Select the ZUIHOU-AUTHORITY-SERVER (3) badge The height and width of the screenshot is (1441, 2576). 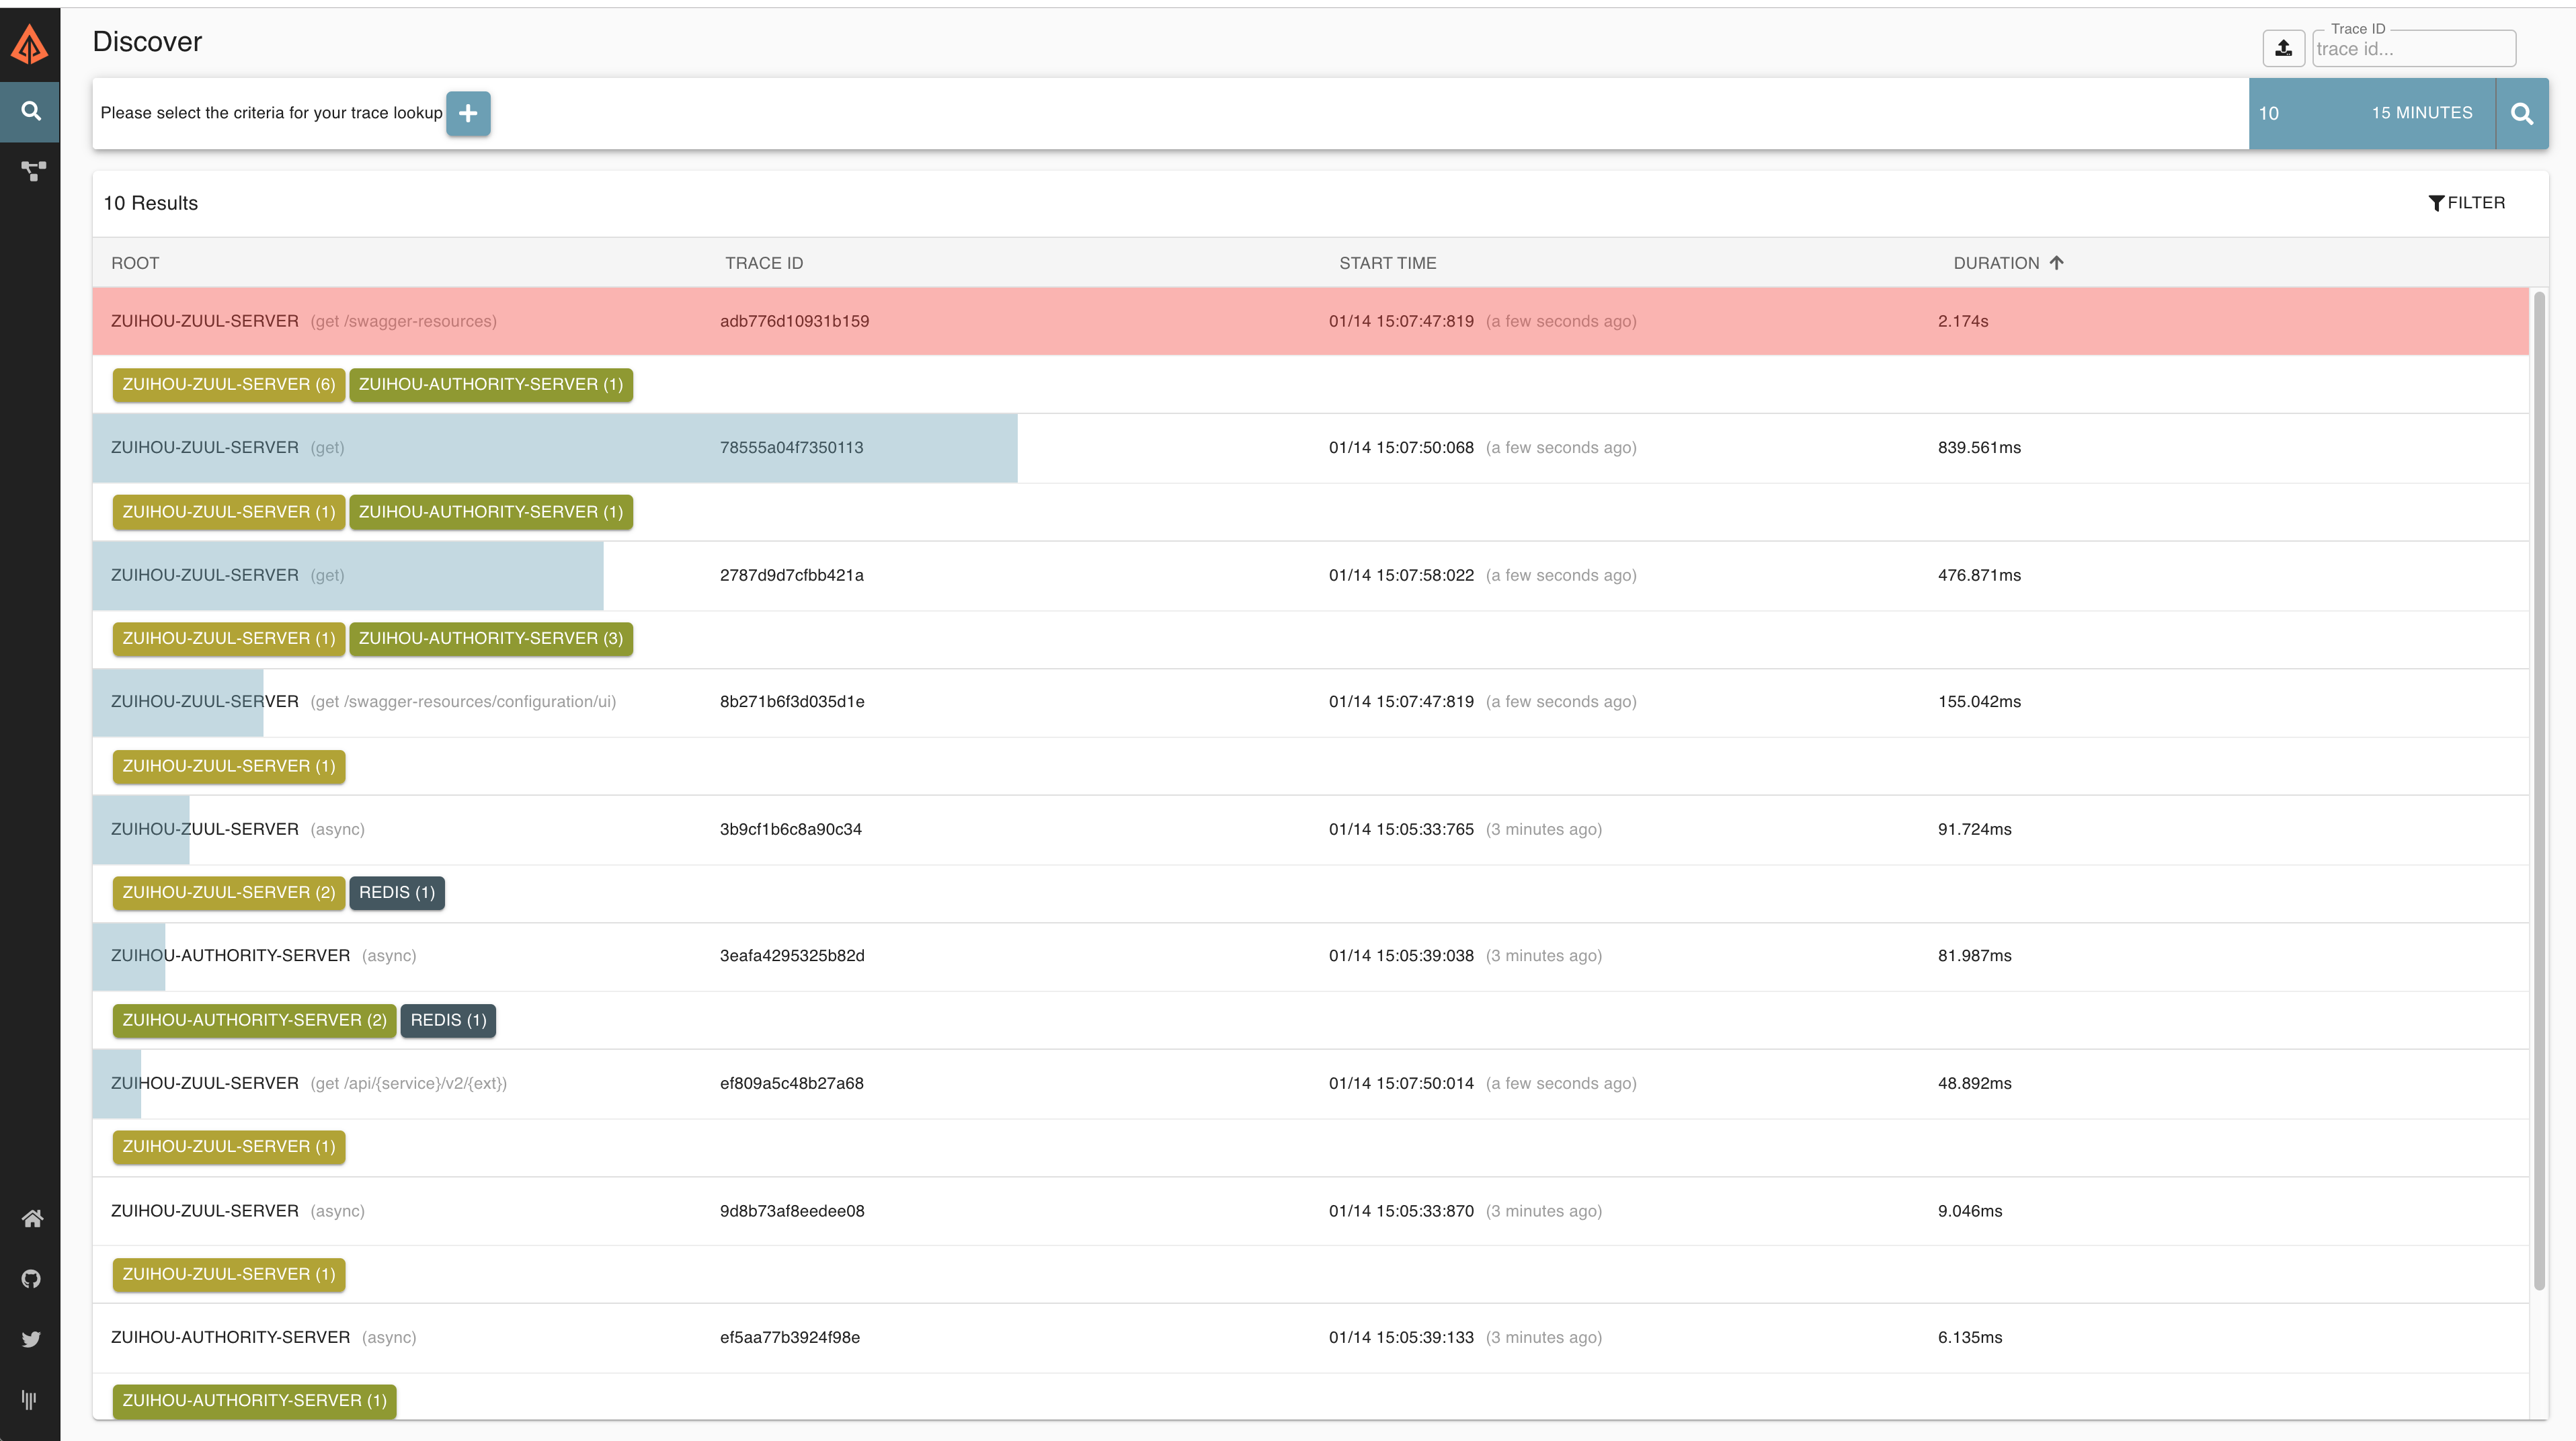[490, 638]
